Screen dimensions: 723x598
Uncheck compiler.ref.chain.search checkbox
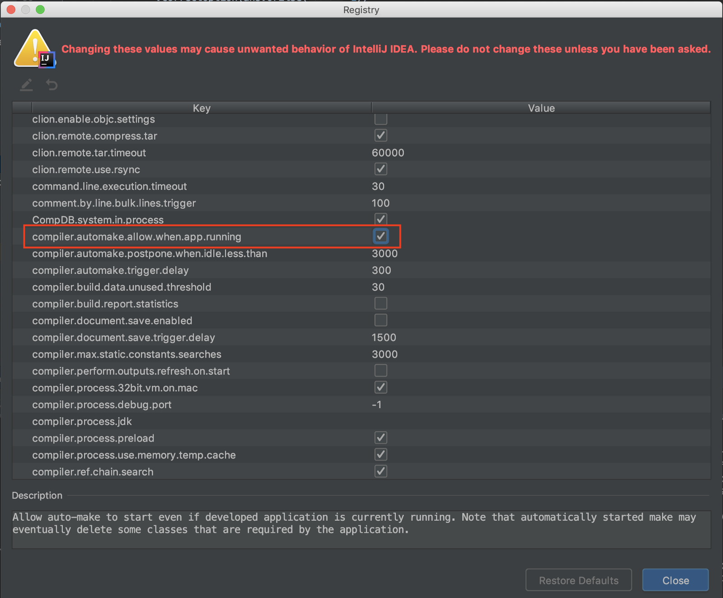(x=380, y=471)
